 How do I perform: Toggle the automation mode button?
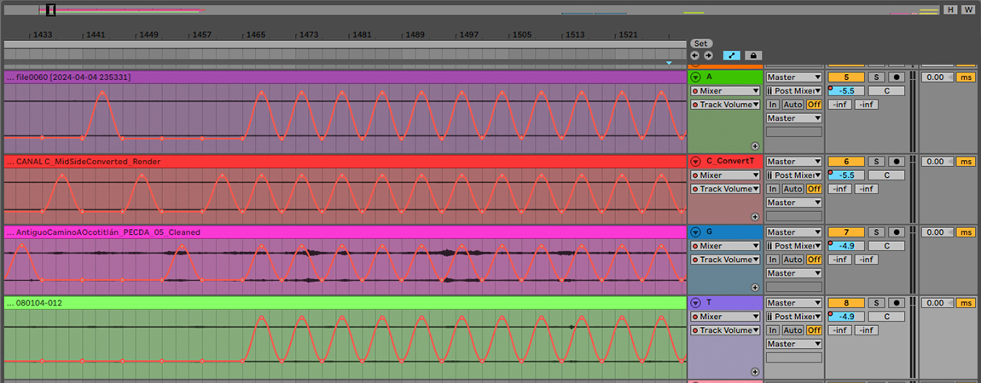pyautogui.click(x=731, y=55)
